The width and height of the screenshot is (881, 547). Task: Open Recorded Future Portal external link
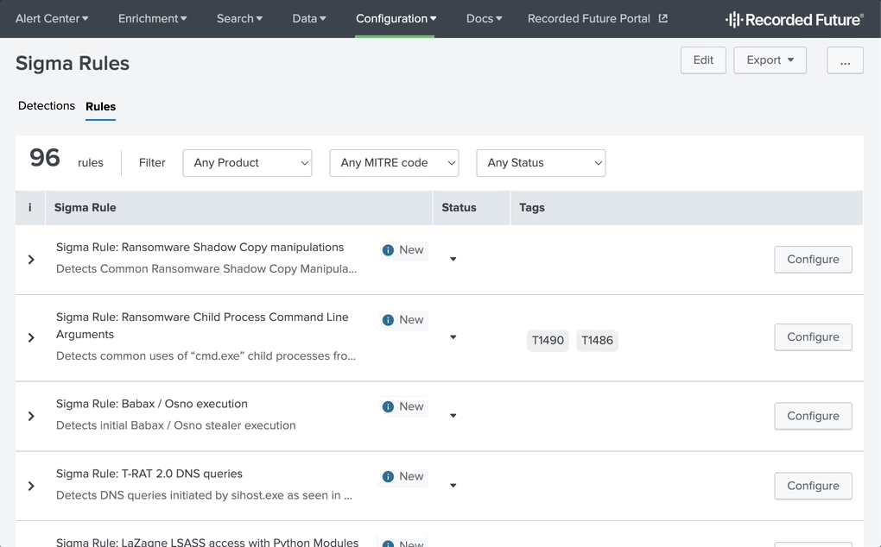click(597, 18)
